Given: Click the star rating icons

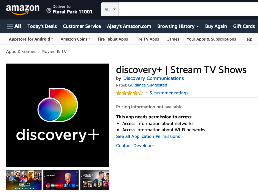Looking at the screenshot, I should click(130, 93).
